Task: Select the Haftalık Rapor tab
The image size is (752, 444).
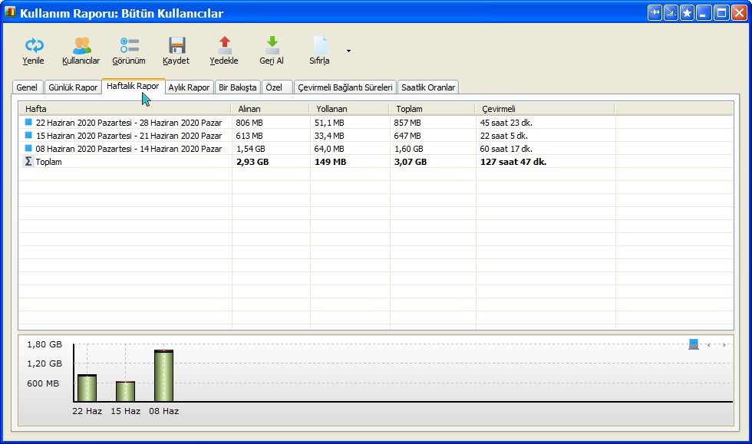Action: coord(133,87)
